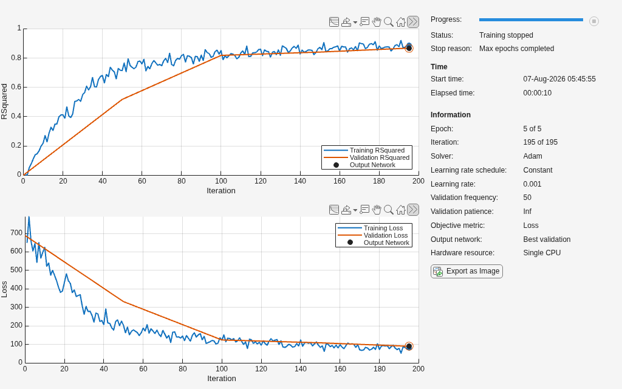Activate pan hand tool on Loss plot
Screen dimensions: 622x389
[x=377, y=210]
